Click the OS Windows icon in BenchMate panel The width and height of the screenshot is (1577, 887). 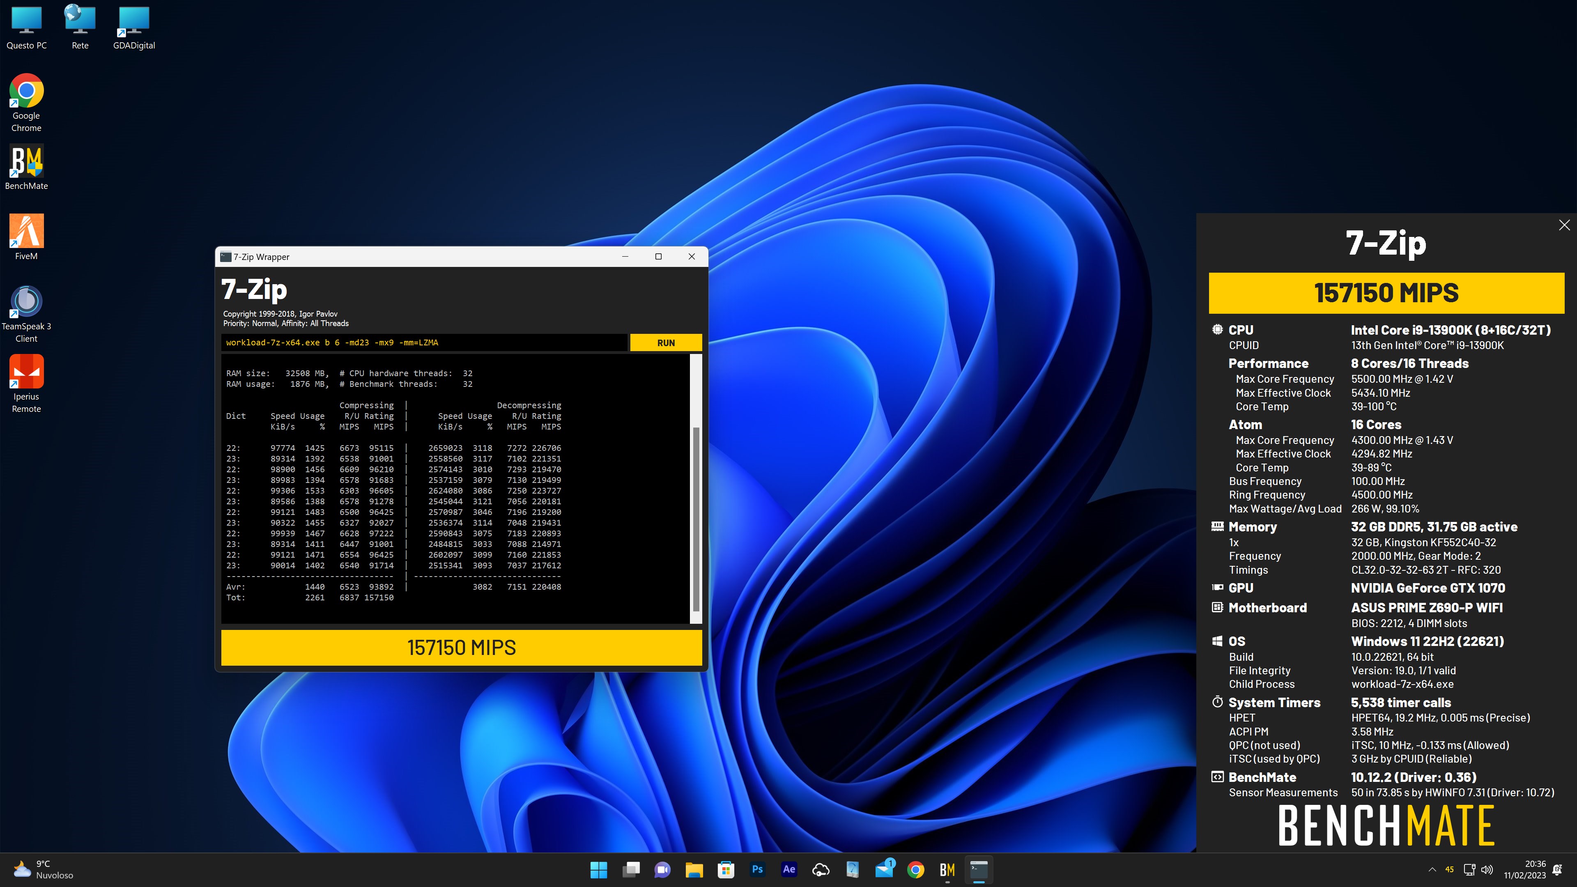point(1217,641)
